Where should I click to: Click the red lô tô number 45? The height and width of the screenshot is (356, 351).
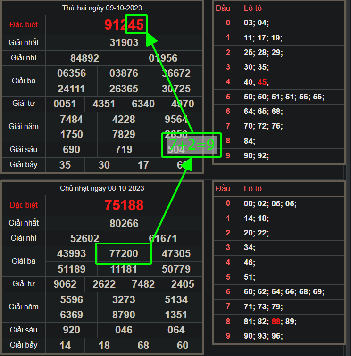click(262, 82)
